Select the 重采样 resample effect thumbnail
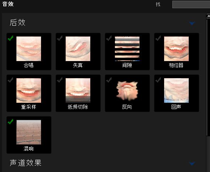 (29, 90)
